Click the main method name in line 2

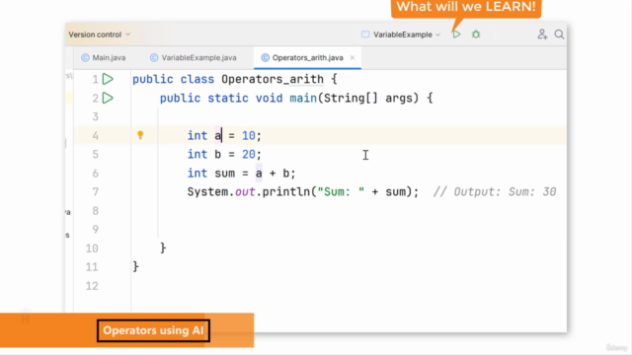(303, 98)
